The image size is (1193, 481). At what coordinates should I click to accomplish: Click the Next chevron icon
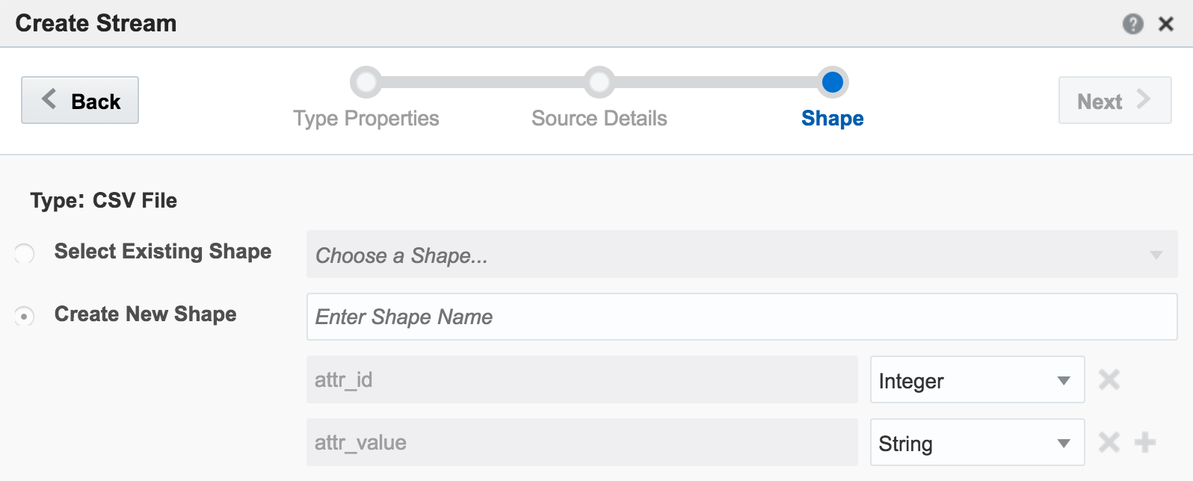click(1143, 99)
